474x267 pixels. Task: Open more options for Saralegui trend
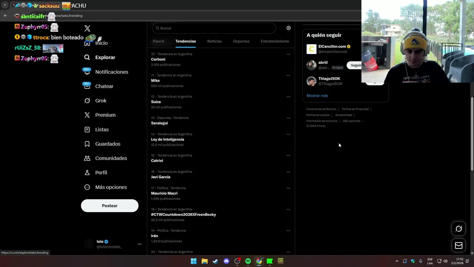click(x=288, y=118)
